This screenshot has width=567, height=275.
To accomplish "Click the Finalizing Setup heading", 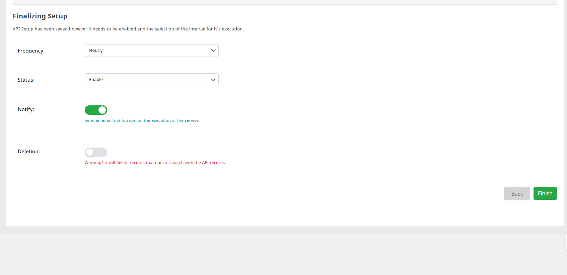I will point(40,16).
